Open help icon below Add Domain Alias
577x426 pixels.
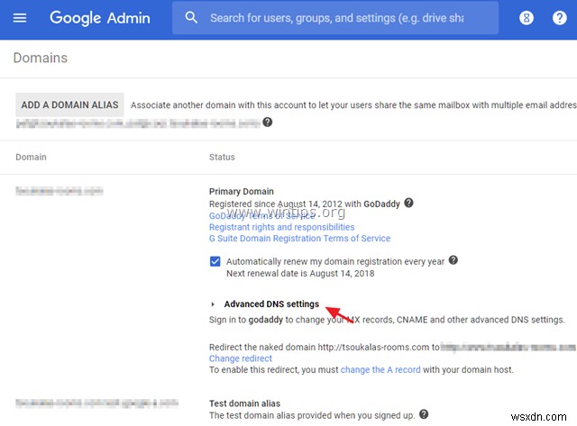click(268, 122)
